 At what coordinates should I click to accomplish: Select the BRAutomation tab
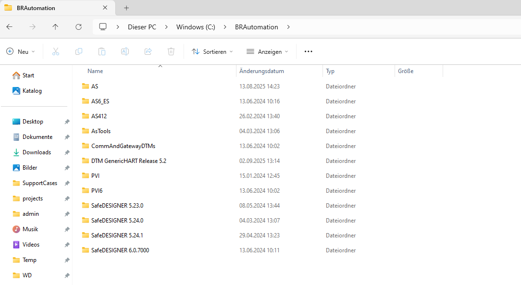[58, 8]
